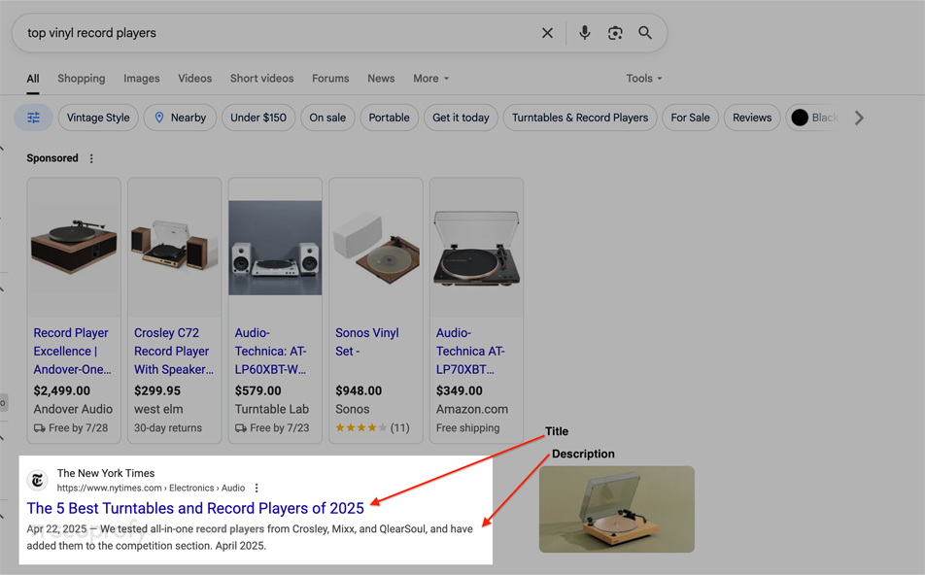Go to the Forums tab
The height and width of the screenshot is (575, 925).
[x=330, y=79]
